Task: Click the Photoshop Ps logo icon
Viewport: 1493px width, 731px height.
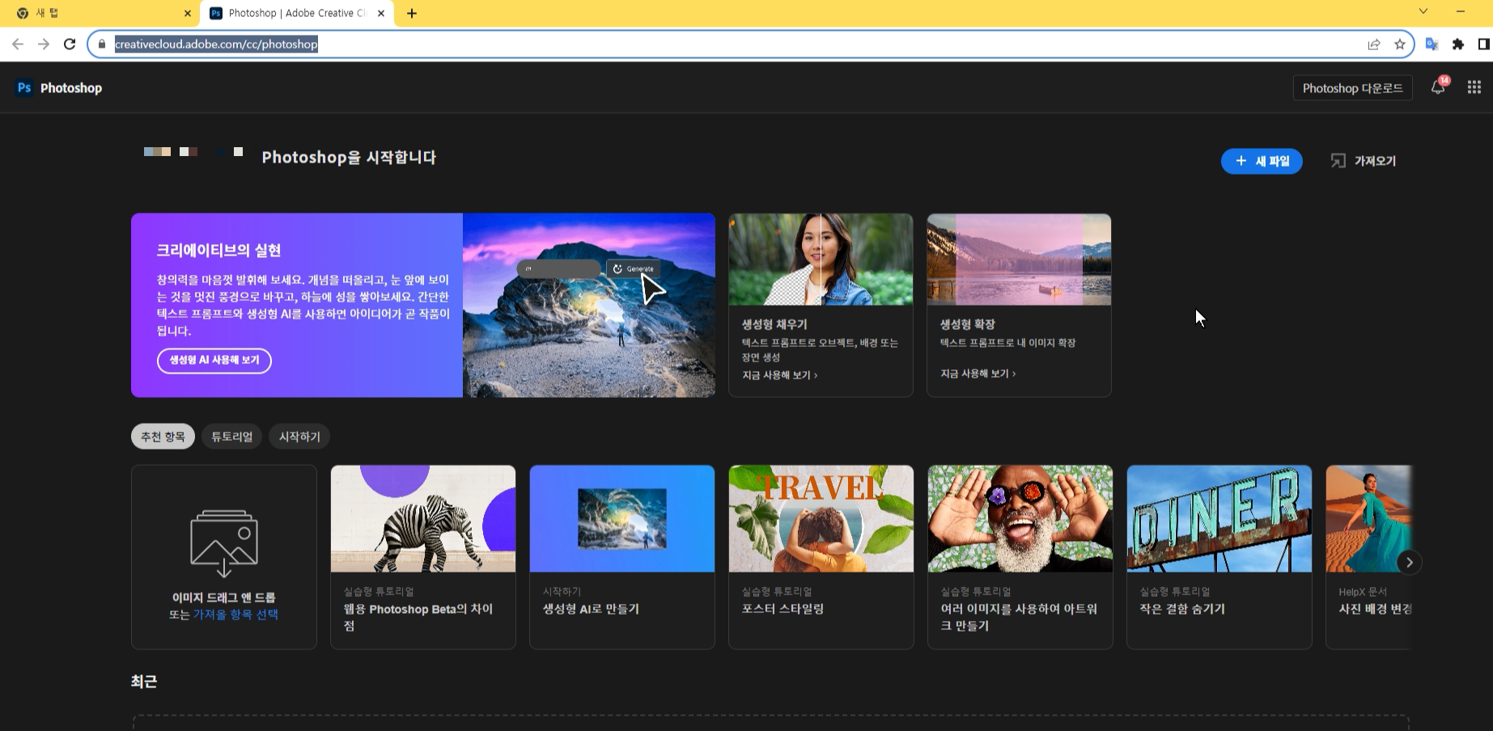Action: tap(24, 87)
